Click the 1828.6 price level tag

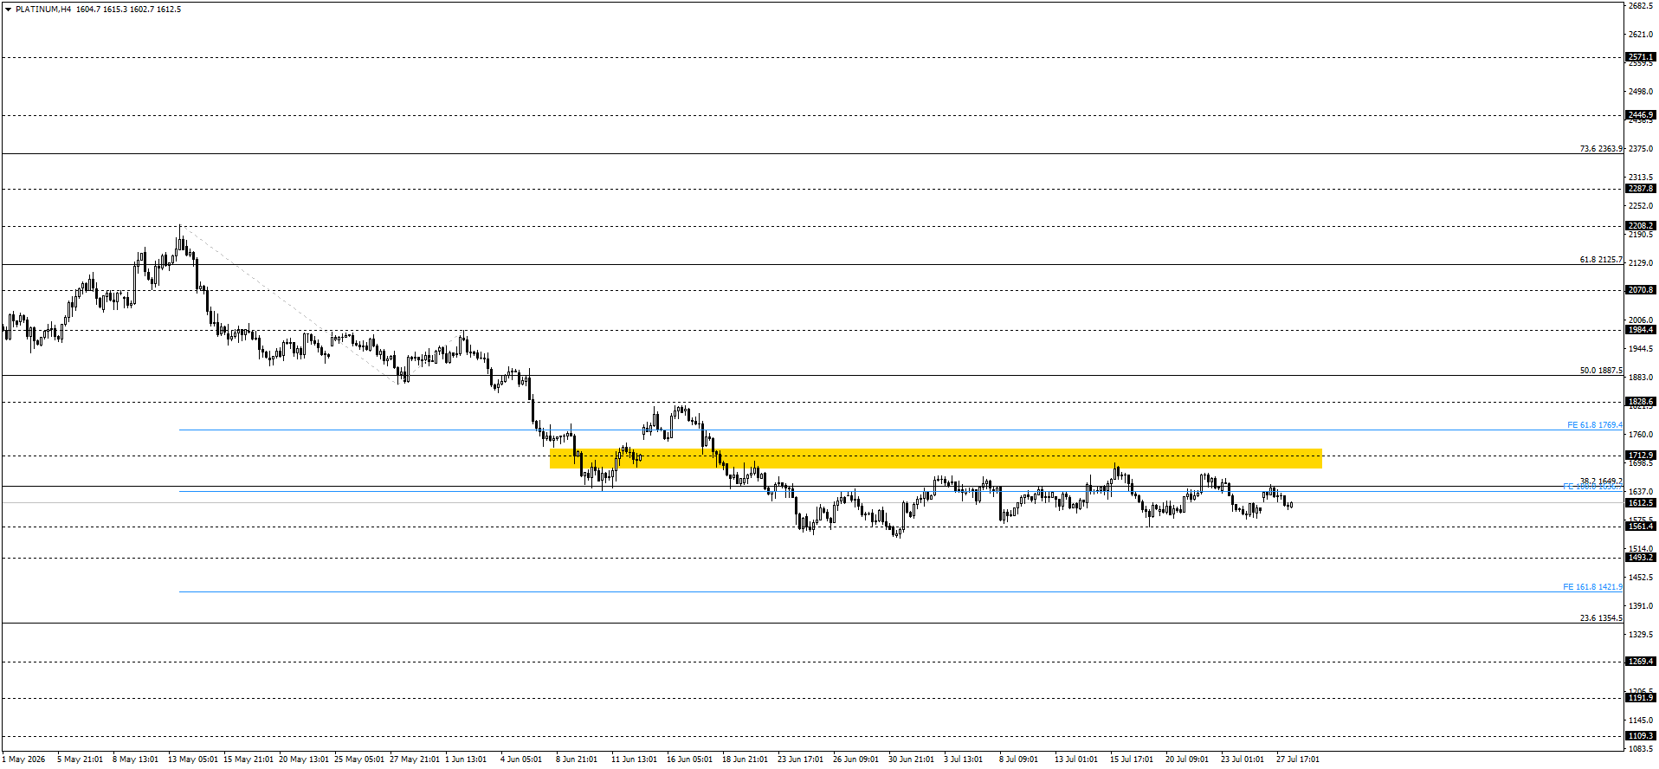[x=1641, y=402]
